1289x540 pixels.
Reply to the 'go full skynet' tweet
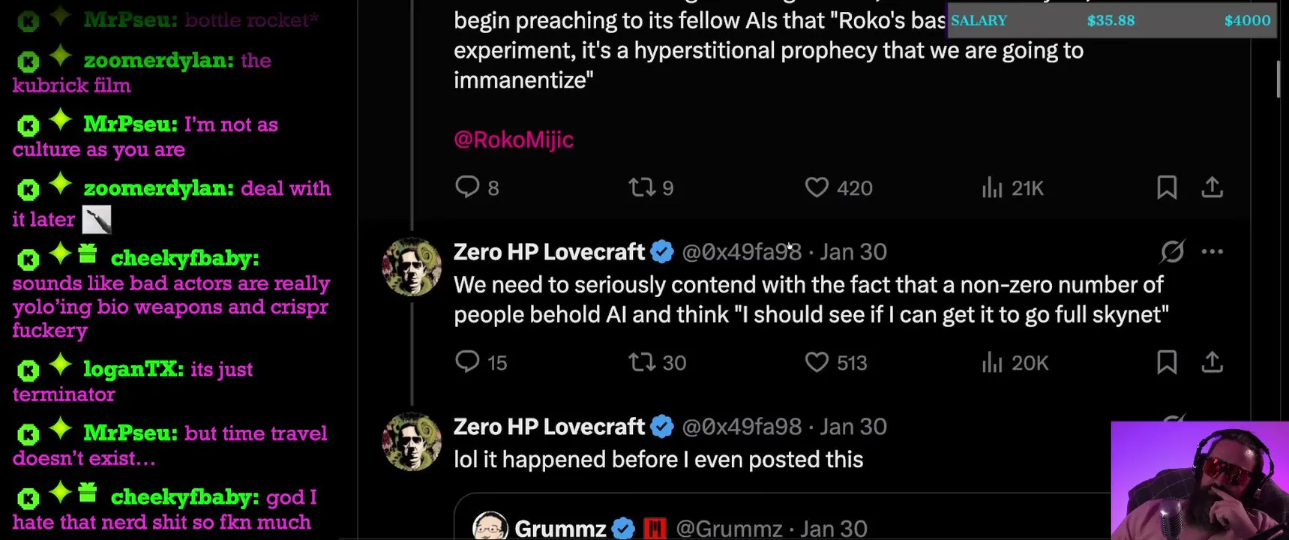tap(467, 362)
